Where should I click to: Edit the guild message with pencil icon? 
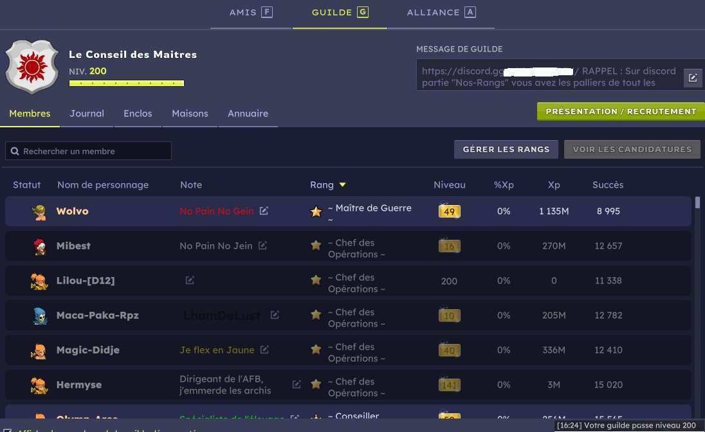pos(693,78)
